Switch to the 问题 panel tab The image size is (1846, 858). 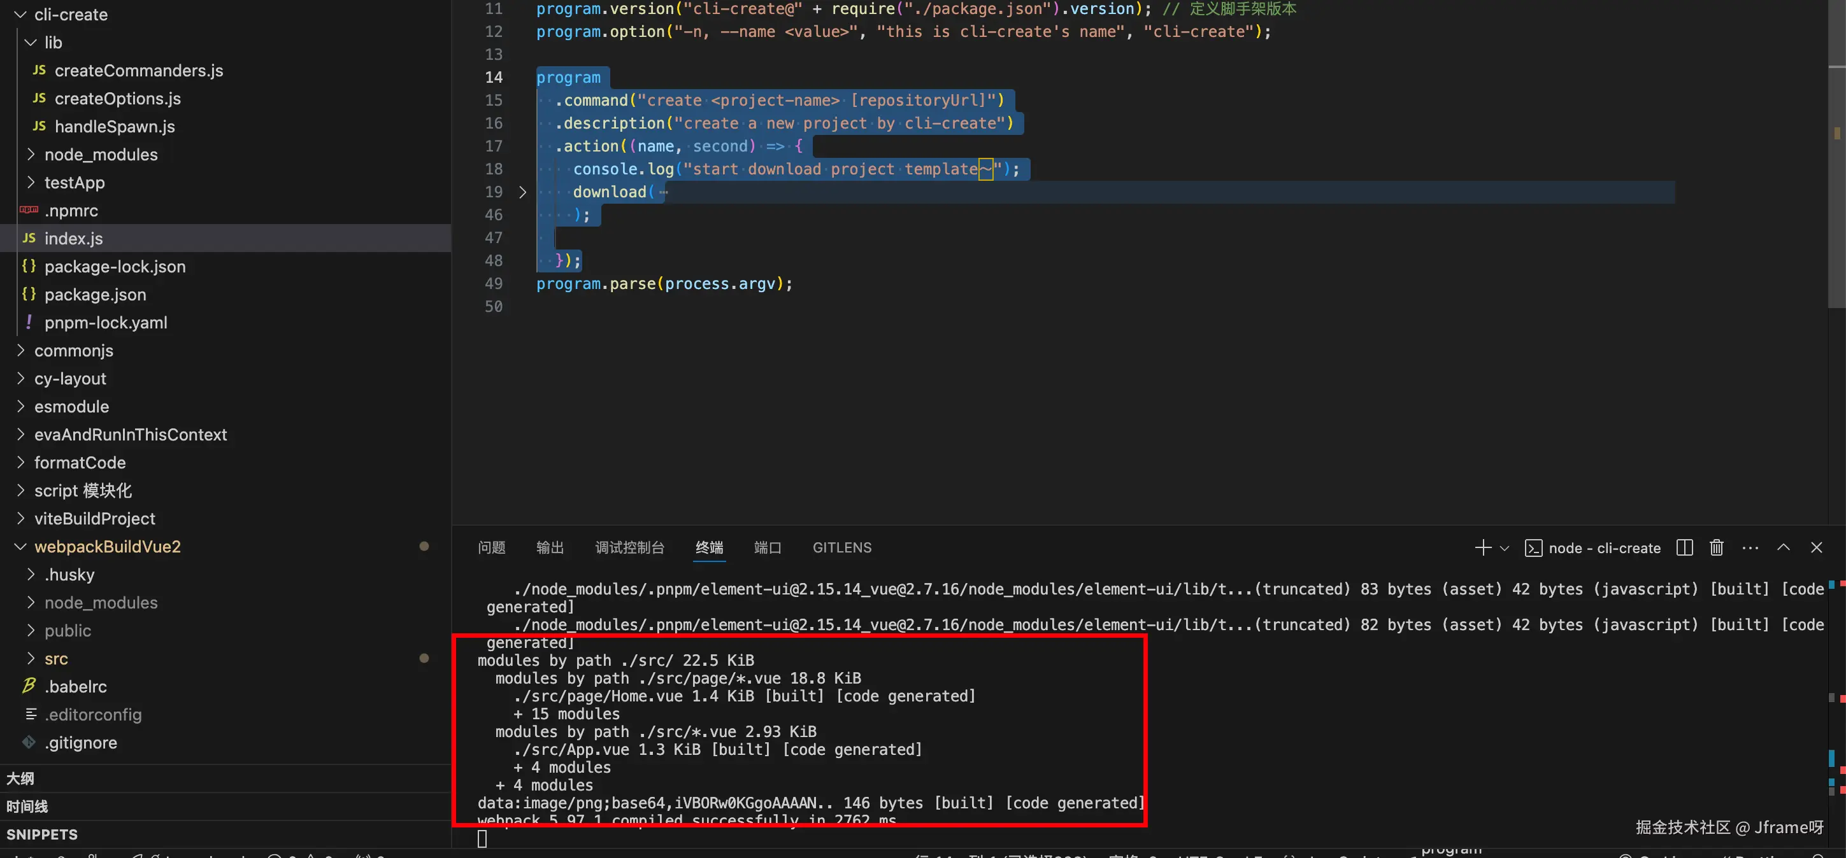[492, 548]
